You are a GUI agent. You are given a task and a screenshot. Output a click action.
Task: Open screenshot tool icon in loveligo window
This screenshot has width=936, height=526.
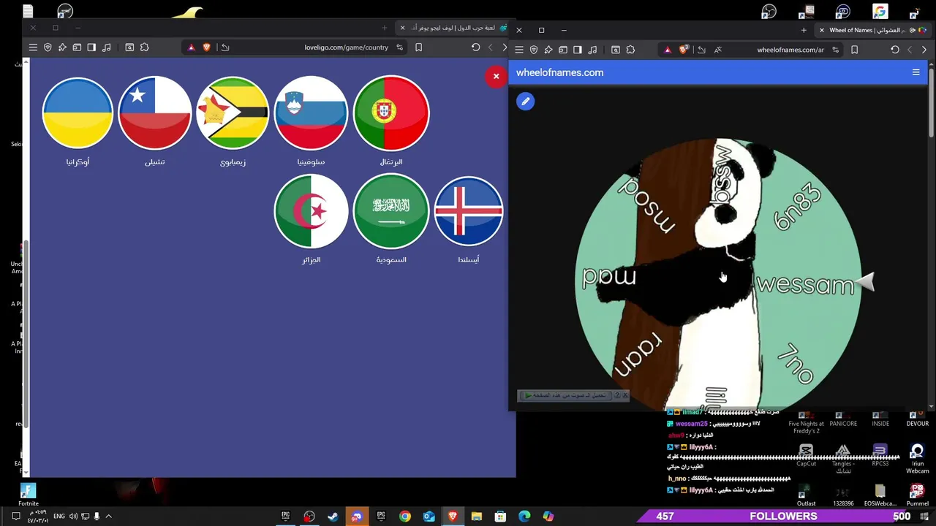coord(129,47)
